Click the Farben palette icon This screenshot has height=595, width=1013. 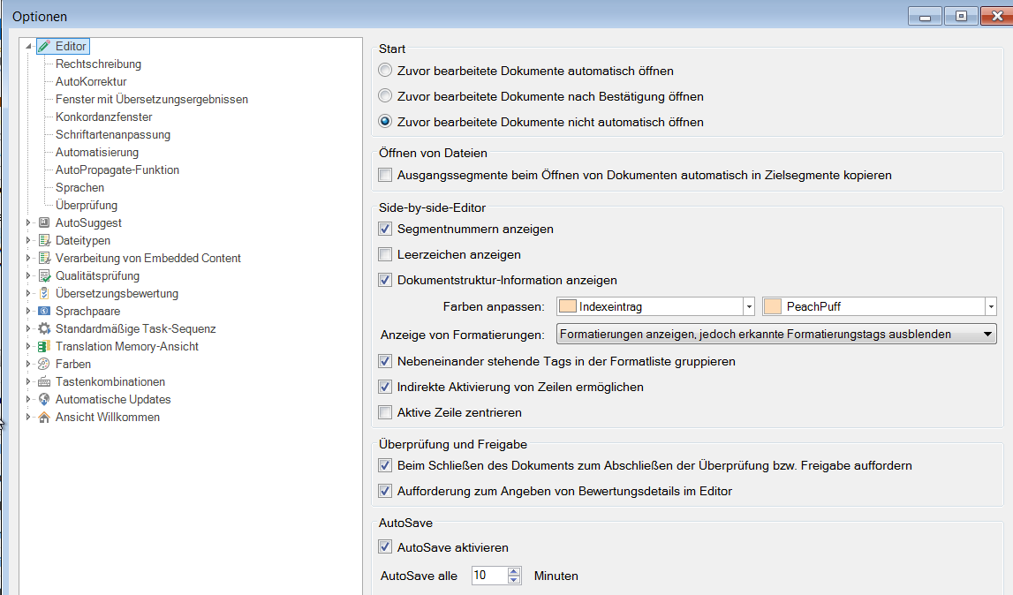tap(44, 364)
